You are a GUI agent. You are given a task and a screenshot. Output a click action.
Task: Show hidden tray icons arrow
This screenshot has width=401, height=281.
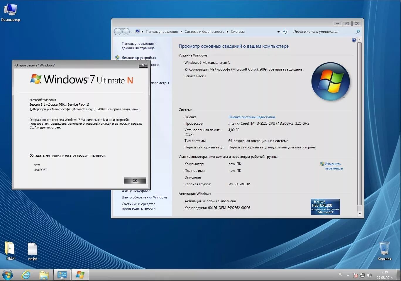point(348,275)
